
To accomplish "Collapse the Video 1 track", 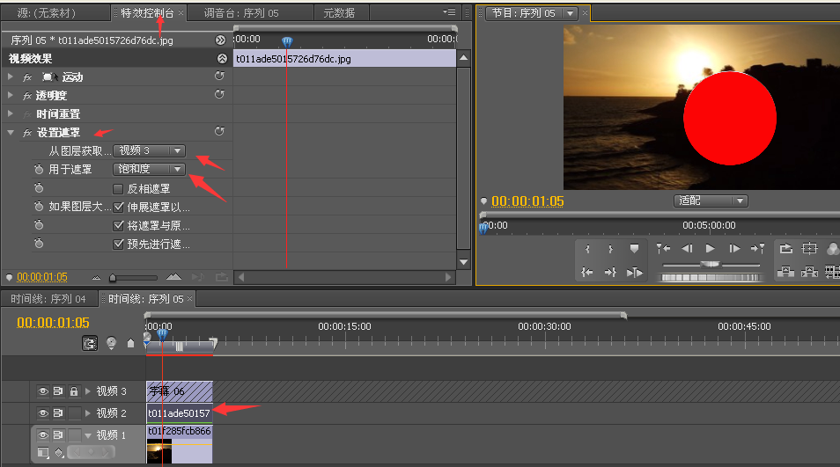I will click(x=88, y=435).
